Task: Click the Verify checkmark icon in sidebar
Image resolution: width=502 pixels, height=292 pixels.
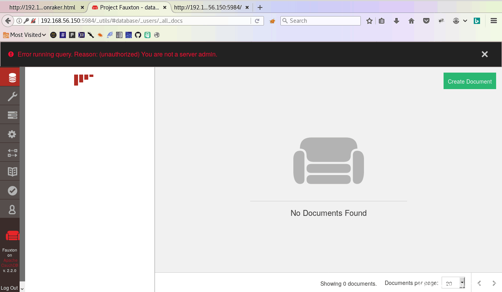Action: pyautogui.click(x=12, y=190)
